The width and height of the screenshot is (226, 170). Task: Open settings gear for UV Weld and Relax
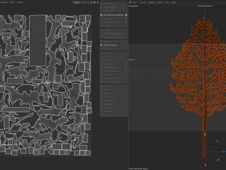coord(126,22)
